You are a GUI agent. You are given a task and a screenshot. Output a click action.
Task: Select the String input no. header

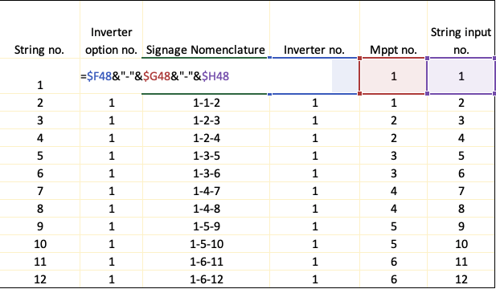[461, 30]
